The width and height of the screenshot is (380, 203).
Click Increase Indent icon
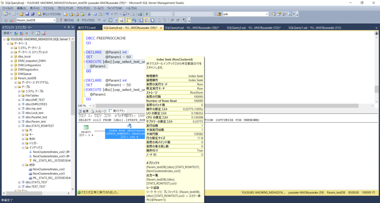coord(178,20)
